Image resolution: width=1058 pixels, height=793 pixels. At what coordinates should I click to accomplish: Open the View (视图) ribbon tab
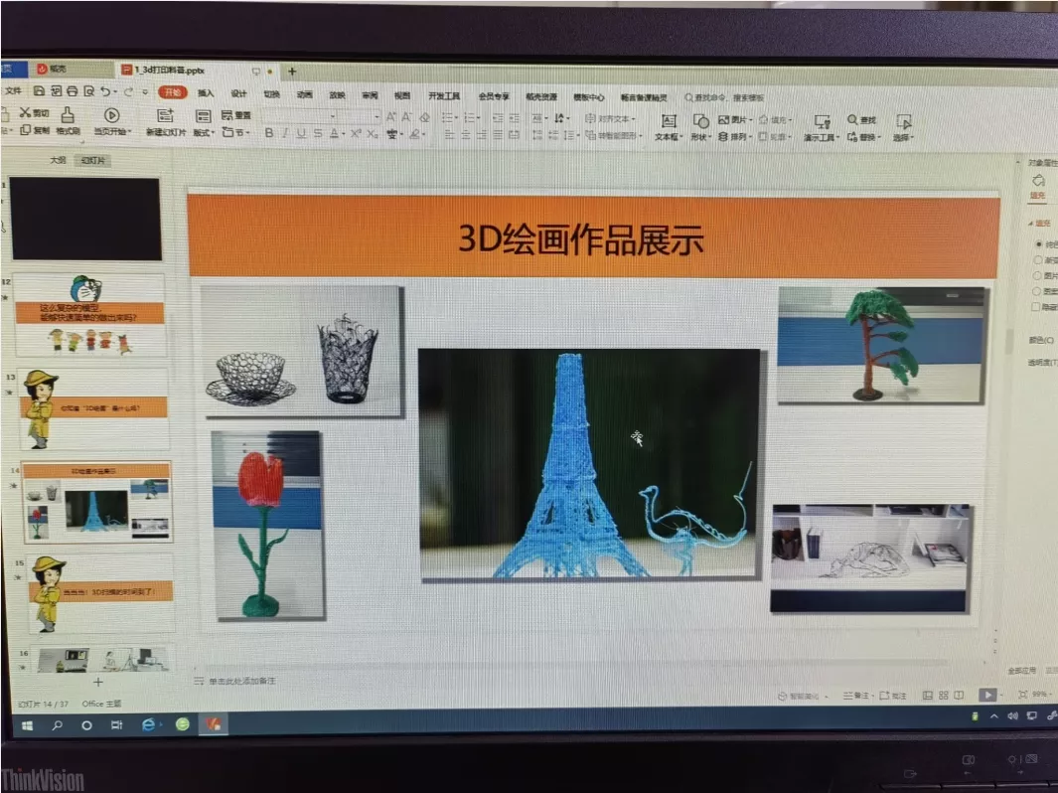coord(402,95)
